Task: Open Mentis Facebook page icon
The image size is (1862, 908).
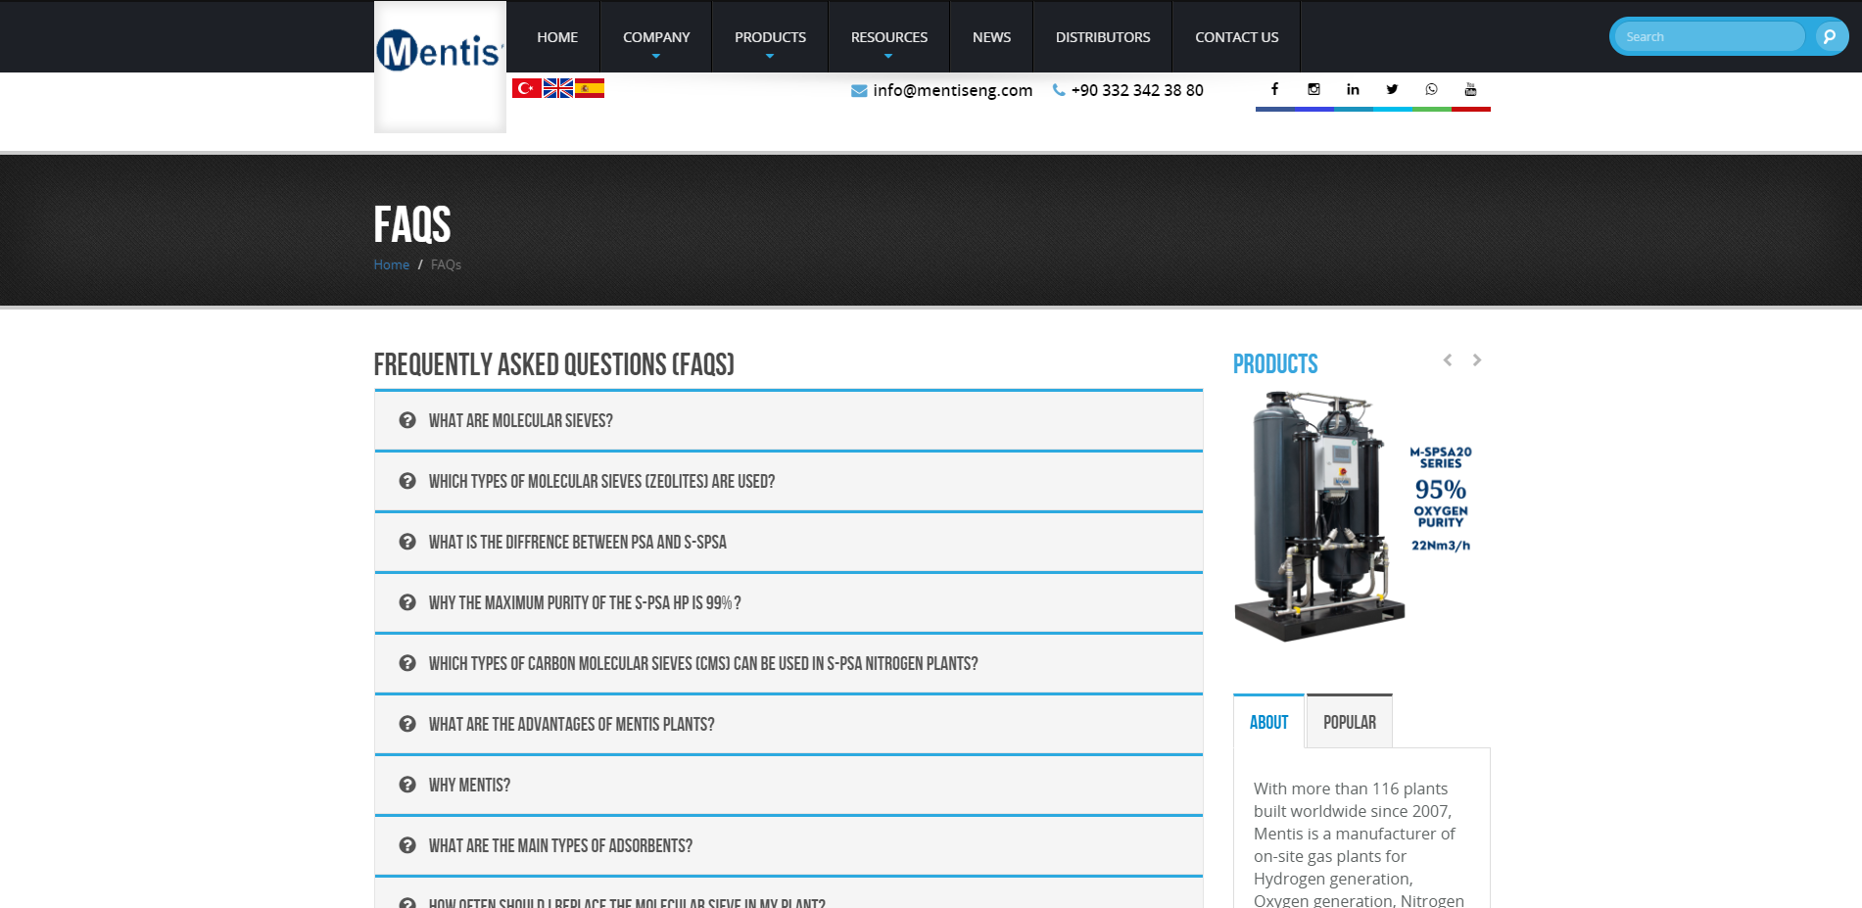Action: 1274,89
